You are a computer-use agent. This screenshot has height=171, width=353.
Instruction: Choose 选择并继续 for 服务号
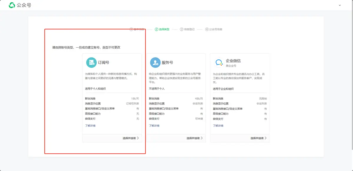194,138
